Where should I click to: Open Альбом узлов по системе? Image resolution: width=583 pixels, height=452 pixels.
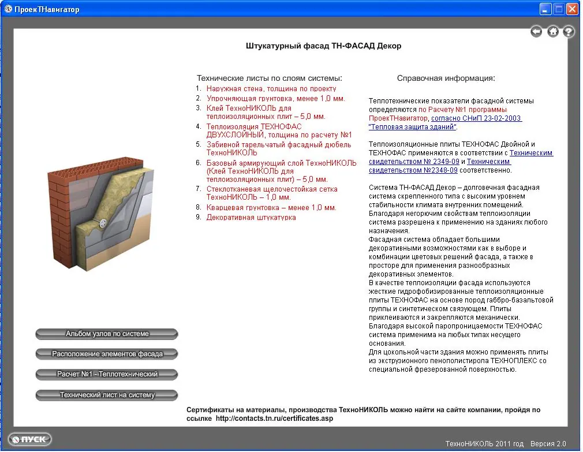[x=107, y=334]
